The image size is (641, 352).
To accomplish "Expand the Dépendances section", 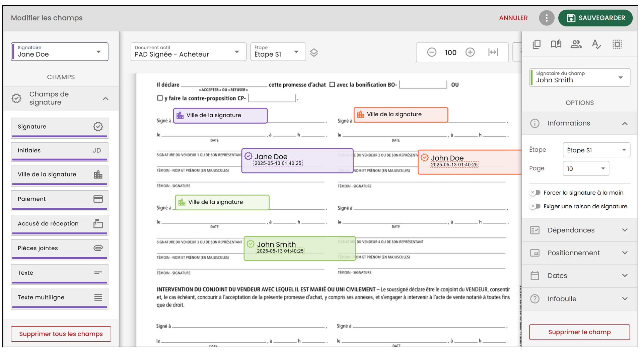I will [580, 230].
